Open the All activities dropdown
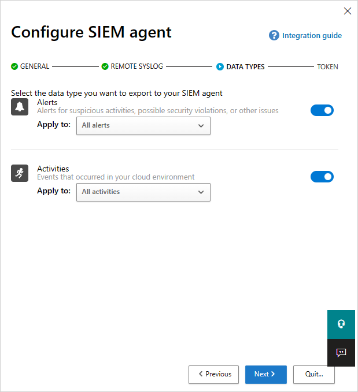This screenshot has height=392, width=358. [143, 192]
